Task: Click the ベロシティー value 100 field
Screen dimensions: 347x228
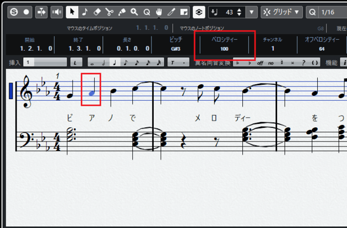Action: 224,49
